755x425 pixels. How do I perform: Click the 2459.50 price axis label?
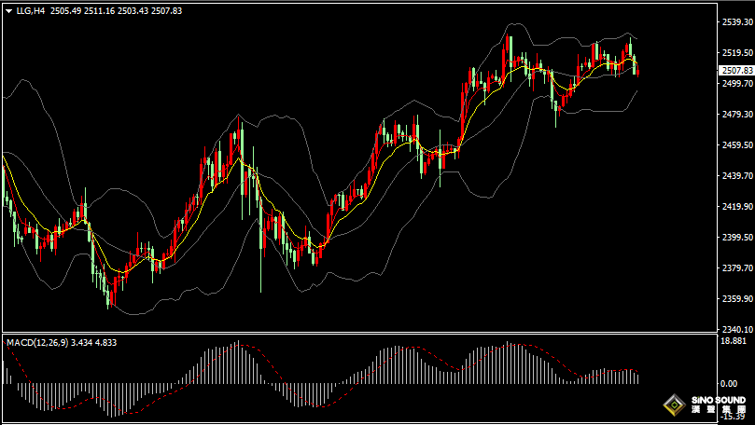click(735, 144)
